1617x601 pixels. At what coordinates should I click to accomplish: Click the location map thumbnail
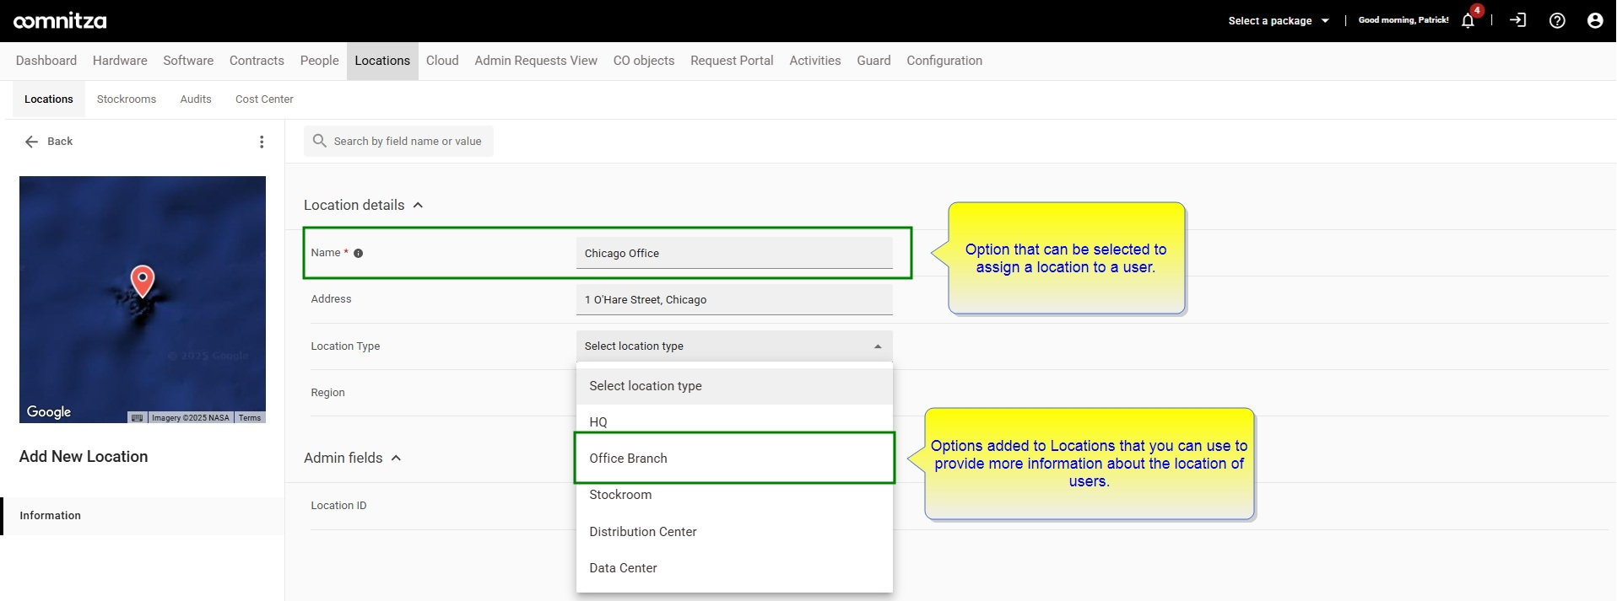143,299
